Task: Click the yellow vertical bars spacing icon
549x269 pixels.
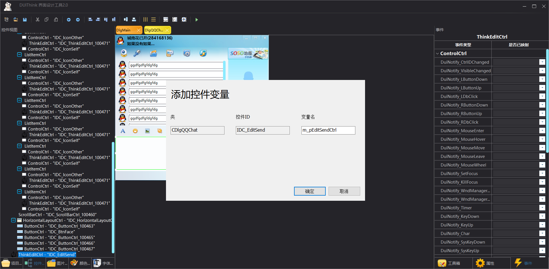Action: point(145,20)
